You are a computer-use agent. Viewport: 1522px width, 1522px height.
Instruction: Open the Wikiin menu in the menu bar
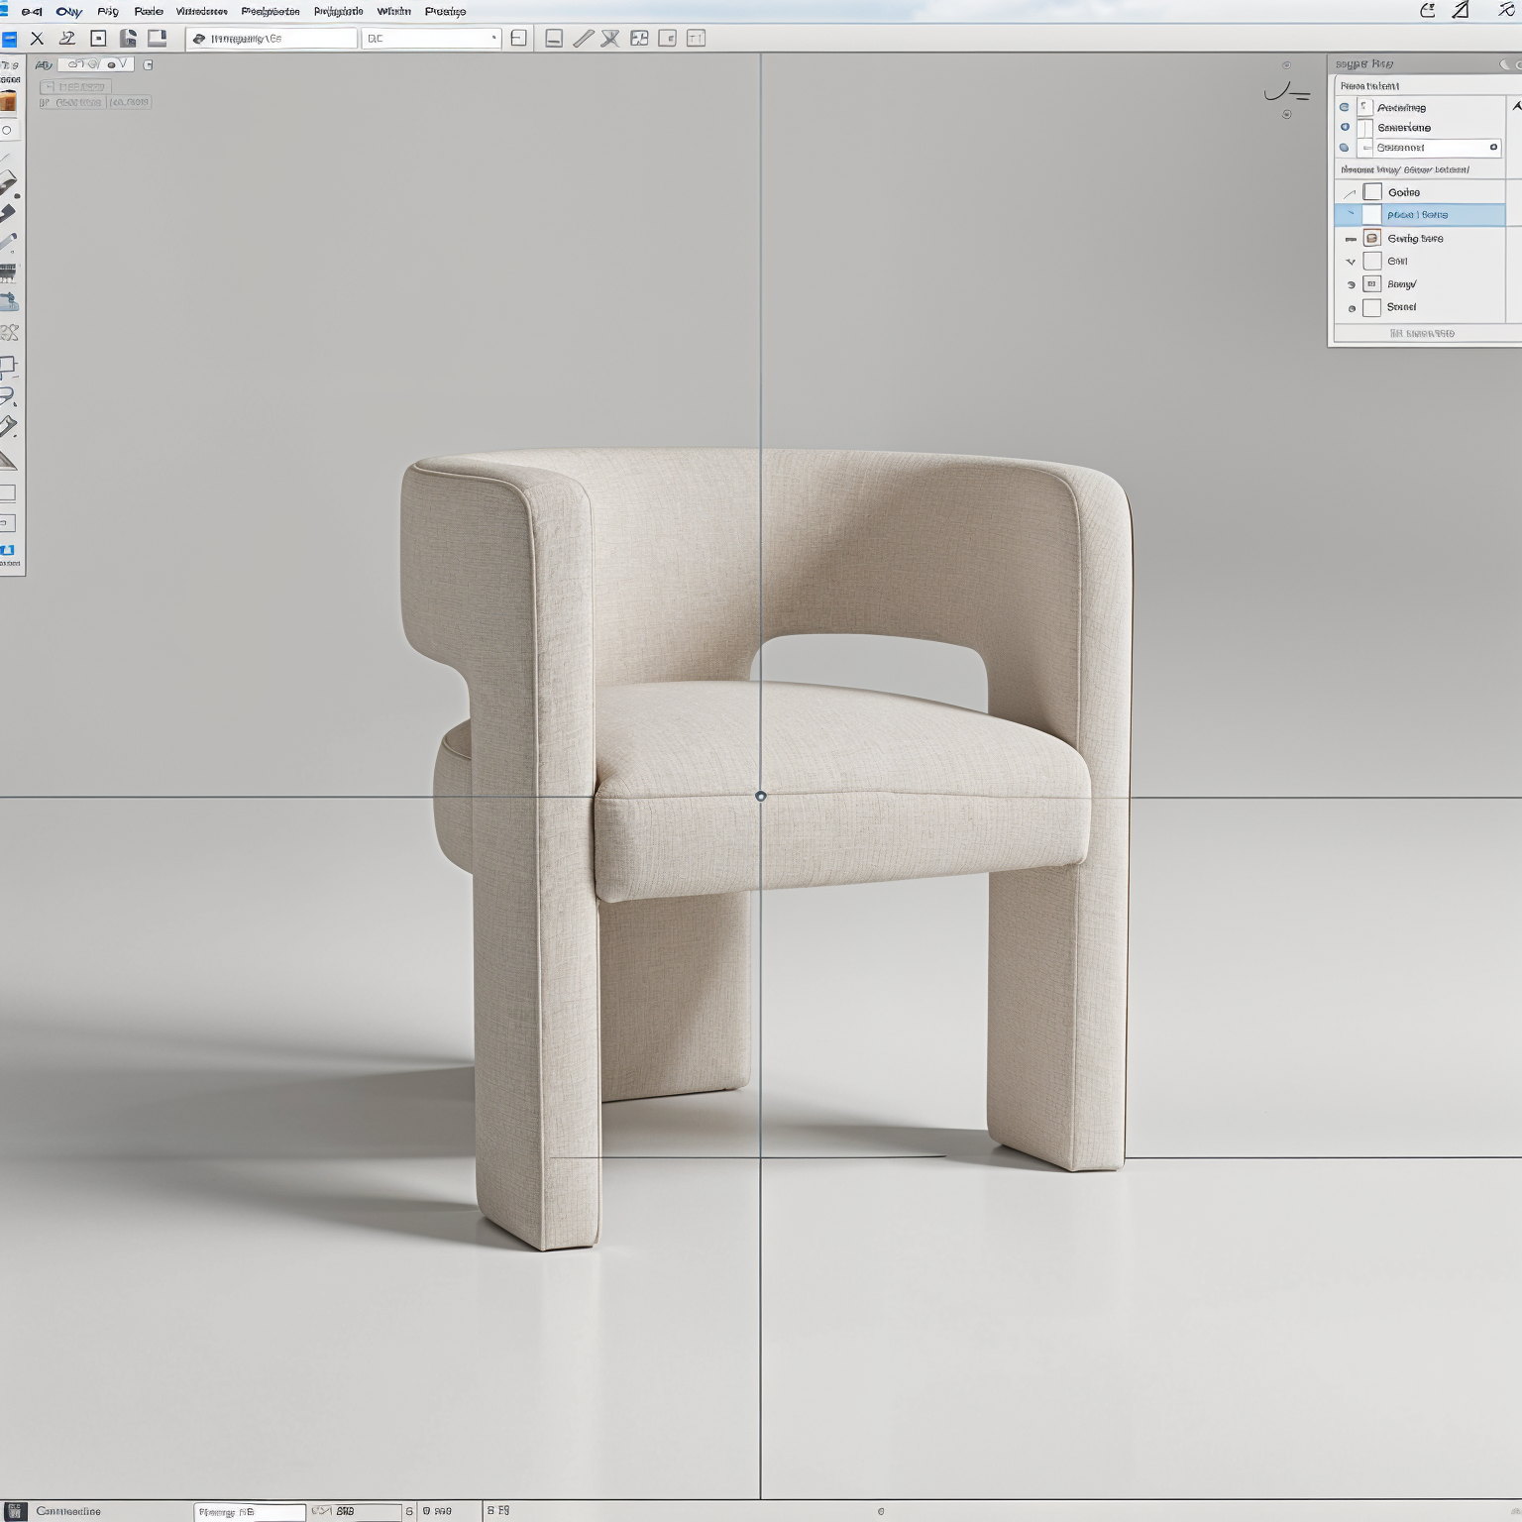click(393, 12)
